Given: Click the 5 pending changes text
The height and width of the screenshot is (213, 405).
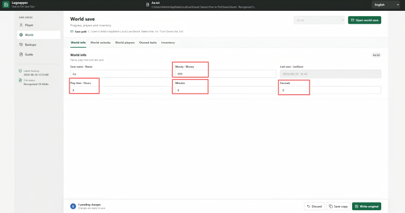Looking at the screenshot, I should (89, 205).
